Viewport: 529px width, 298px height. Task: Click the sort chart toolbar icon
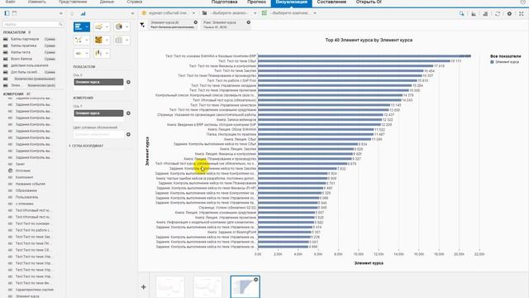coord(474,13)
